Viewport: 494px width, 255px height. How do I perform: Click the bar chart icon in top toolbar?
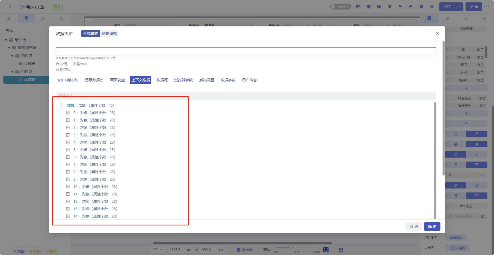(379, 7)
